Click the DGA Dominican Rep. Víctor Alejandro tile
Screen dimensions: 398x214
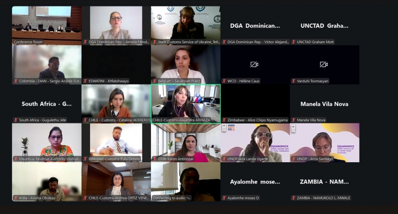tap(255, 25)
